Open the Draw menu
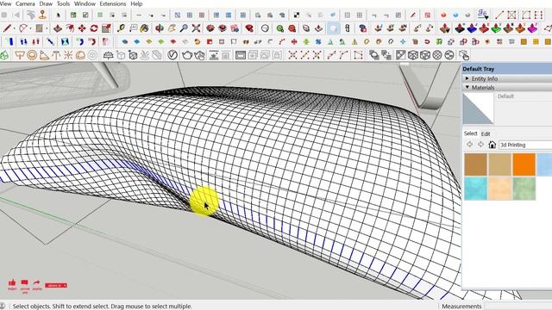552x310 pixels. click(46, 3)
